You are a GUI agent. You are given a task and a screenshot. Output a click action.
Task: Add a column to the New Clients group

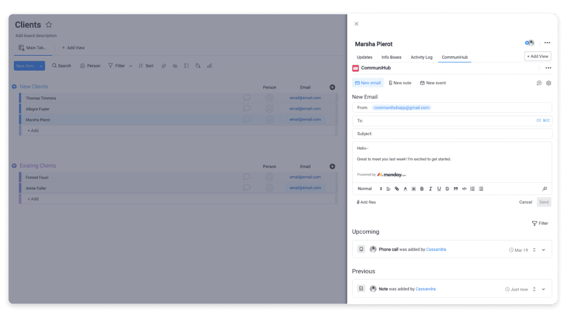(x=332, y=87)
